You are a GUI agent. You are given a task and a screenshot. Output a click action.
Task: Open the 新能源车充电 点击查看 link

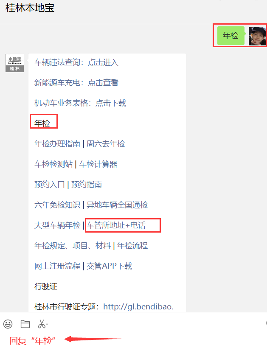[76, 83]
